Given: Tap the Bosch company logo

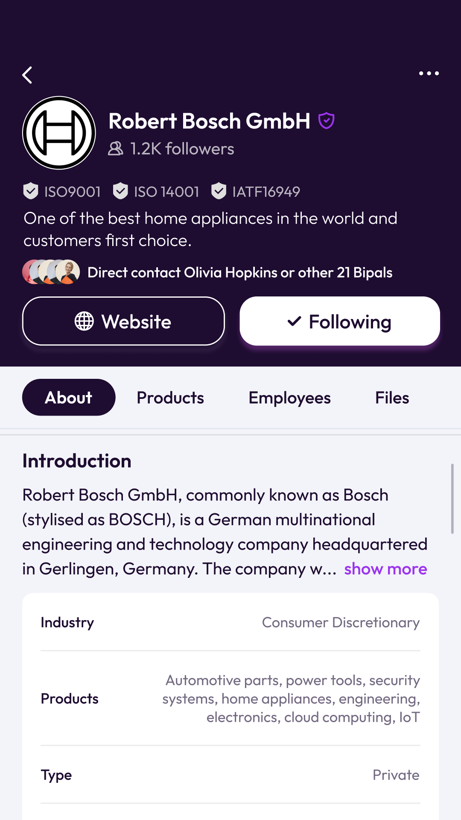Looking at the screenshot, I should pos(59,133).
